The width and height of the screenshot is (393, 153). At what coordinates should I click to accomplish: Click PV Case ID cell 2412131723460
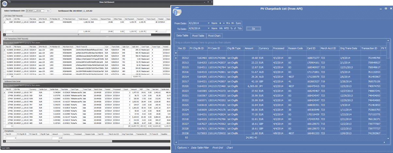(x=217, y=86)
